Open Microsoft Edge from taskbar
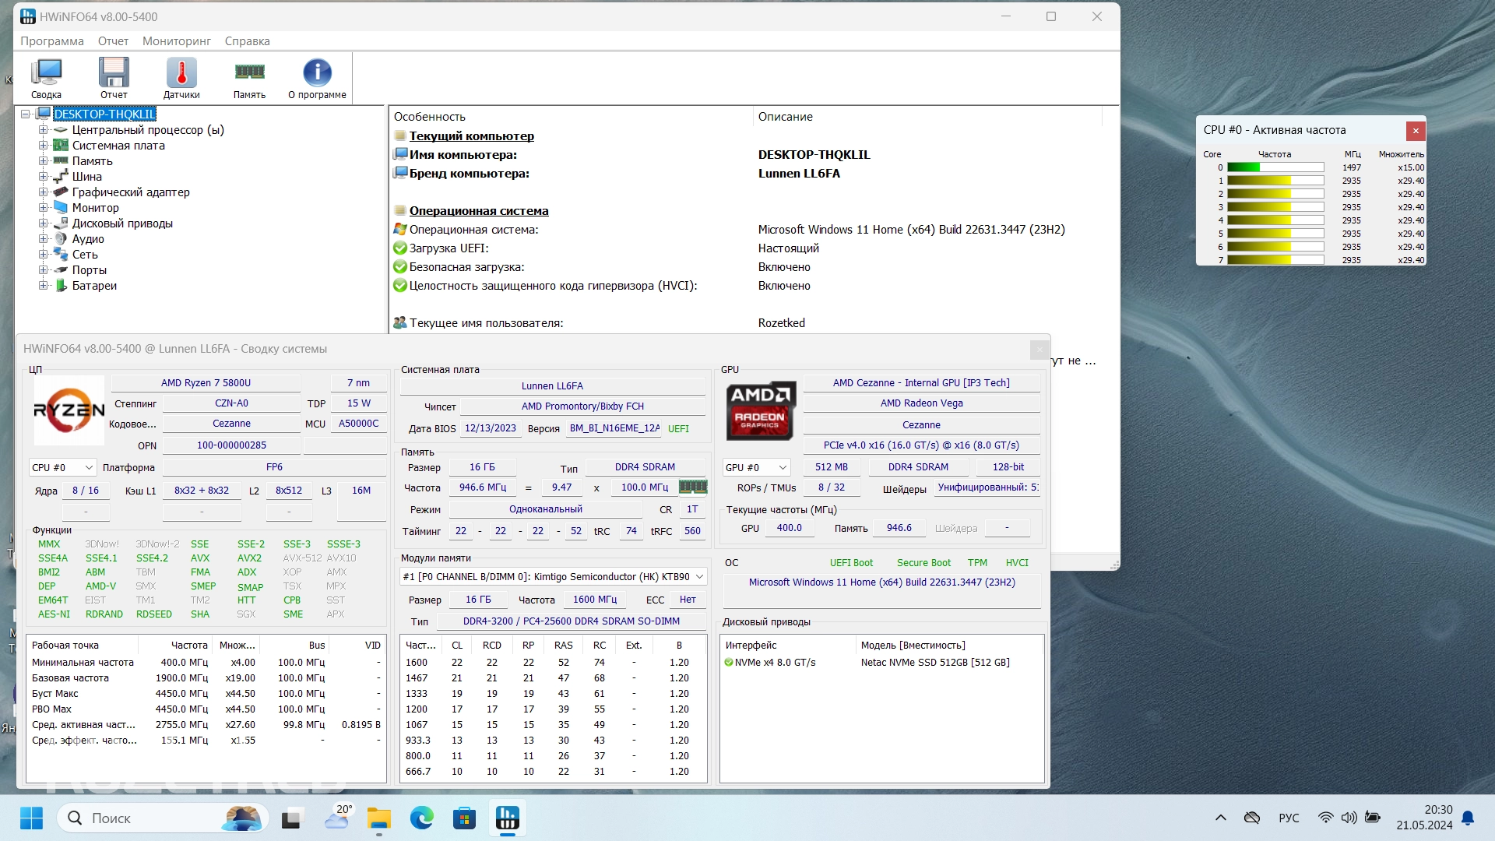This screenshot has width=1495, height=841. (422, 818)
